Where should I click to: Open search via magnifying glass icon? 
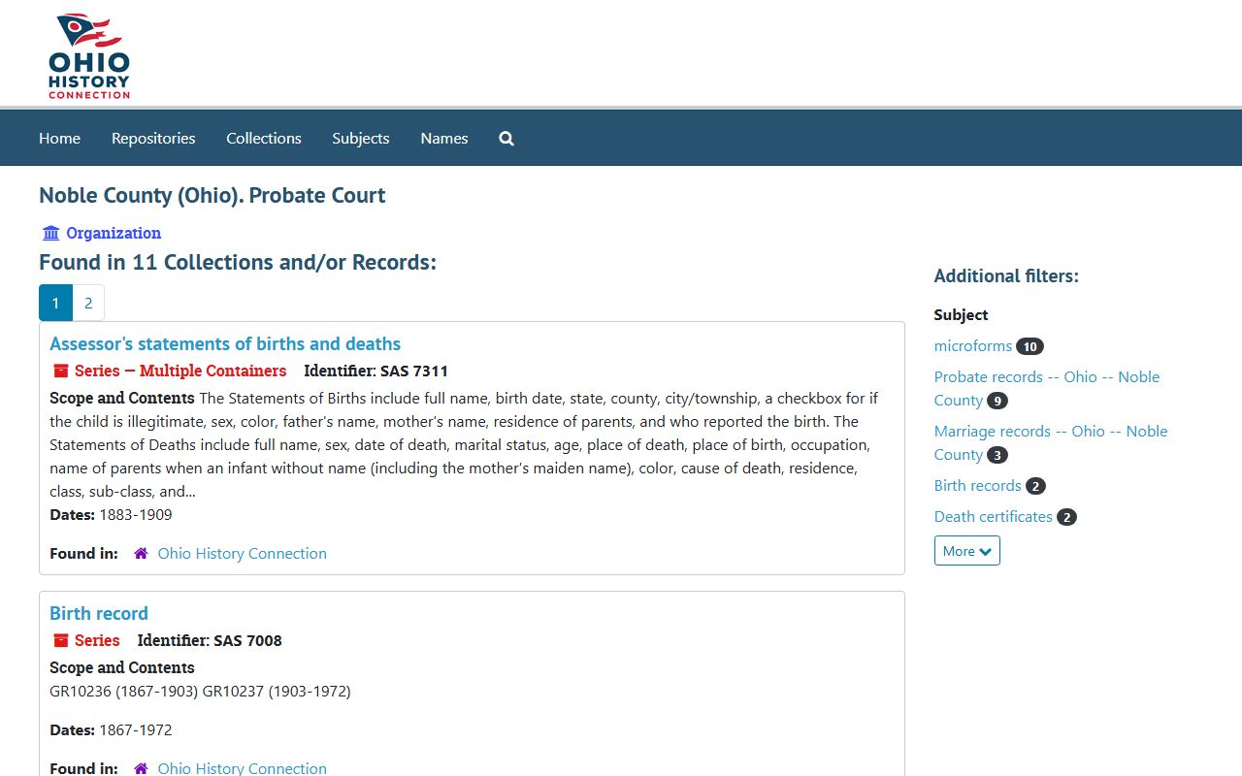click(507, 139)
